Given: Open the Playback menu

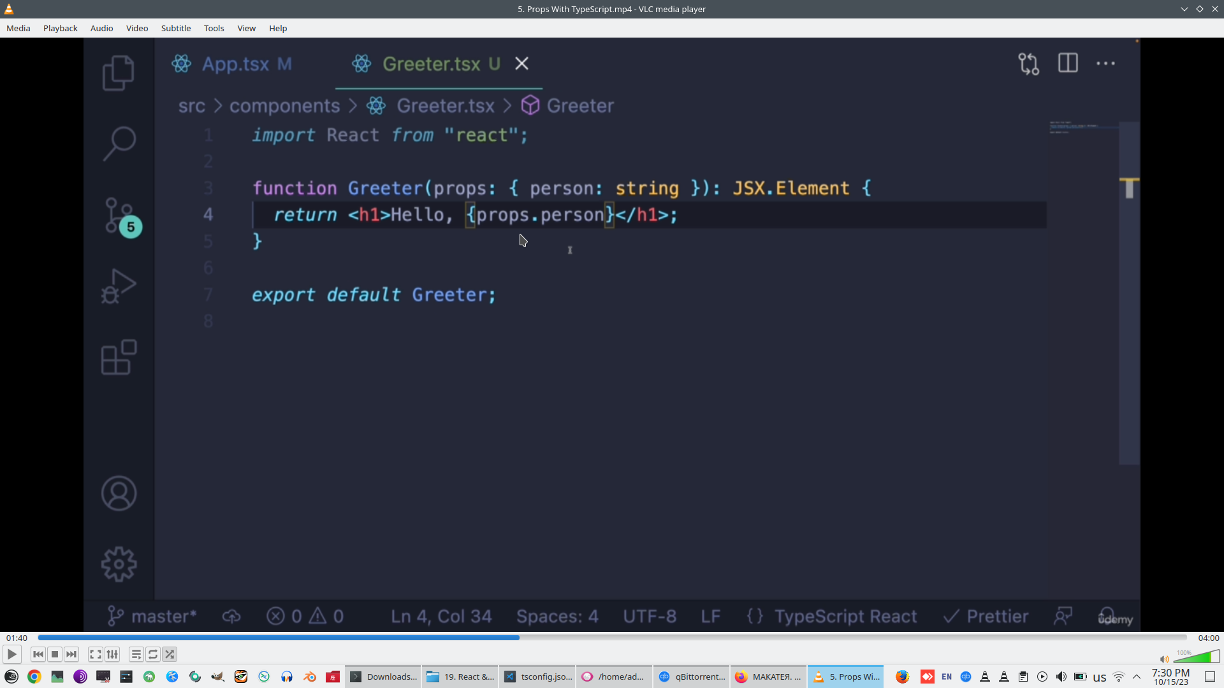Looking at the screenshot, I should tap(61, 28).
